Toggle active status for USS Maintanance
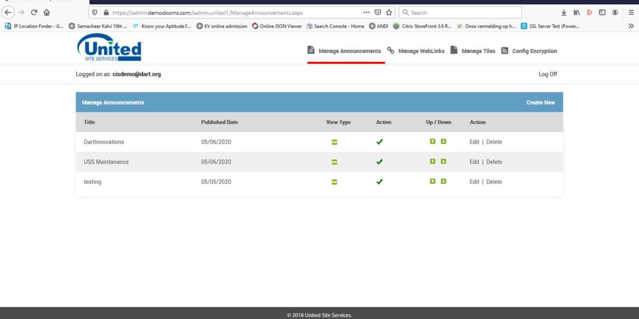 pyautogui.click(x=379, y=162)
